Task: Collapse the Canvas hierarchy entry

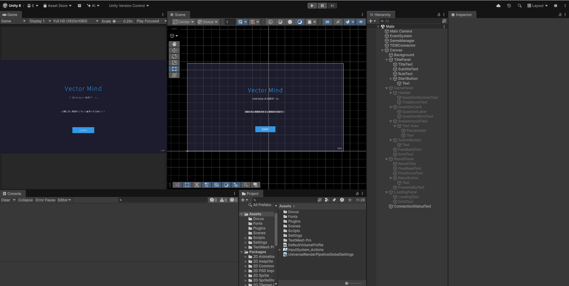Action: click(x=382, y=50)
